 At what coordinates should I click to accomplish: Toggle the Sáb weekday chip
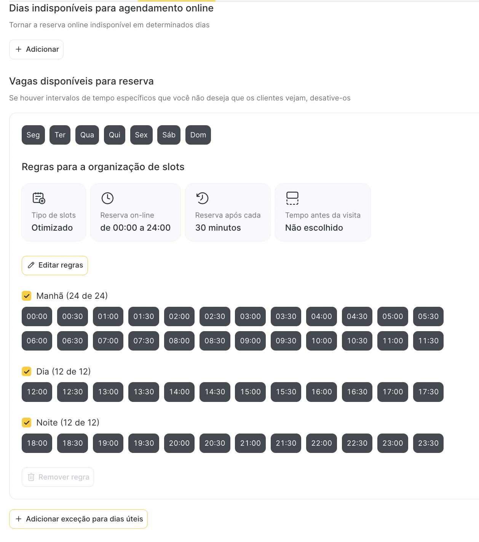169,135
